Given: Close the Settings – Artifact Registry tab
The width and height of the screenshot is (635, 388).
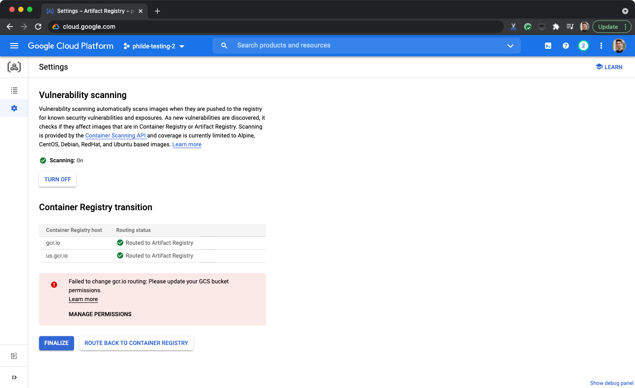Looking at the screenshot, I should (141, 11).
